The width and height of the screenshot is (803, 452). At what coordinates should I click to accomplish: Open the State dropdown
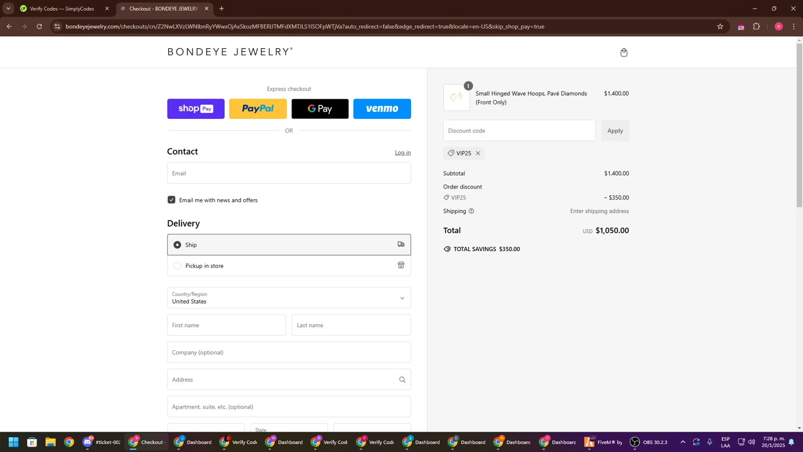click(289, 428)
